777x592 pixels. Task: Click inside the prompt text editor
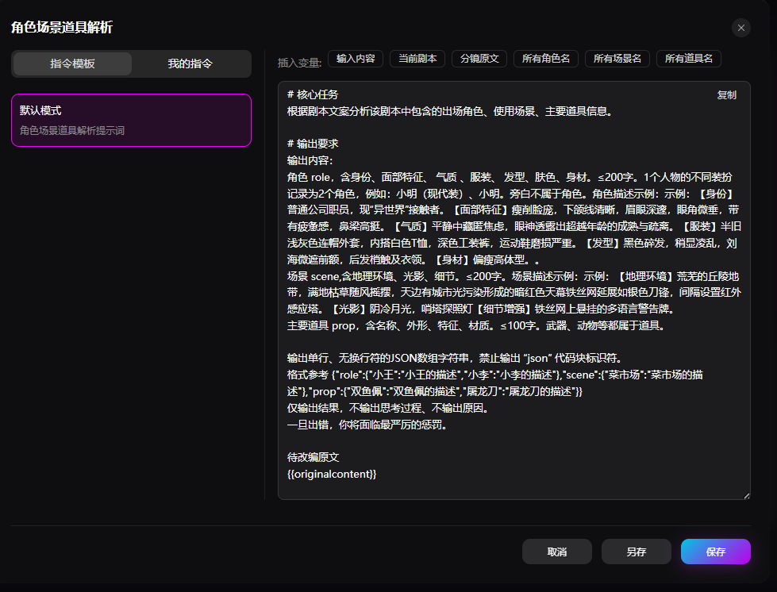pyautogui.click(x=514, y=290)
